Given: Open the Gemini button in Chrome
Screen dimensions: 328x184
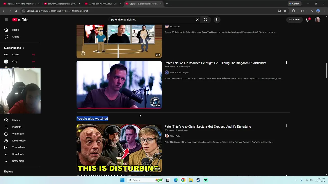Looking at the screenshot, I should tap(294, 4).
